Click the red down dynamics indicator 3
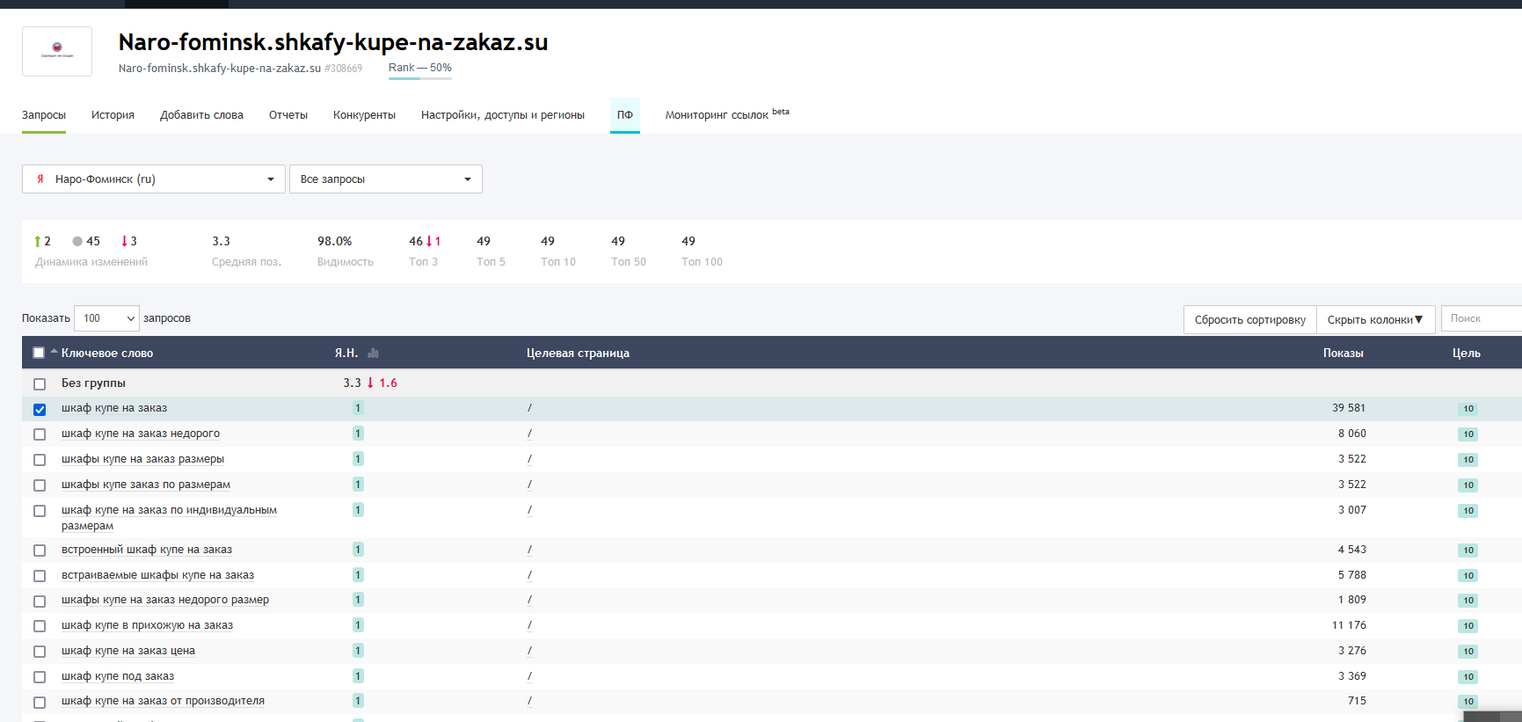Image resolution: width=1522 pixels, height=722 pixels. click(128, 241)
